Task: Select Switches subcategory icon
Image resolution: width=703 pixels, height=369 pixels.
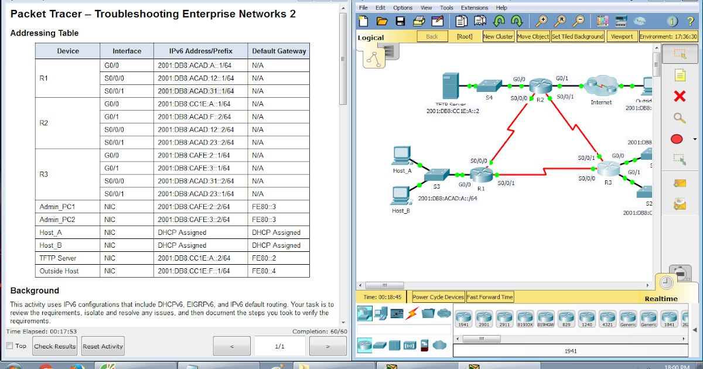Action: tap(379, 345)
